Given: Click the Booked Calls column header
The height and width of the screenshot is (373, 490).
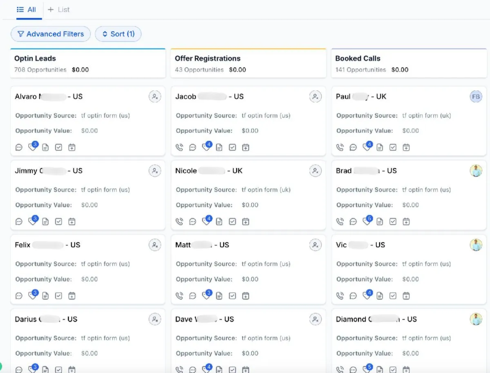Looking at the screenshot, I should (358, 58).
